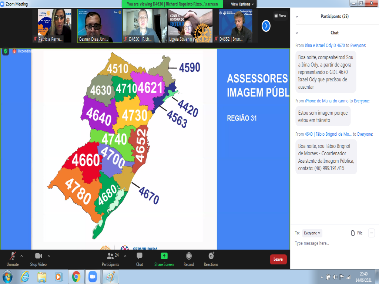
Task: Click the chat message input field
Action: (x=333, y=243)
